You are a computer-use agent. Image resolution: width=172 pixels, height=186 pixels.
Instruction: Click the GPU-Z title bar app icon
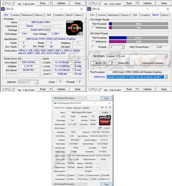pos(55,103)
